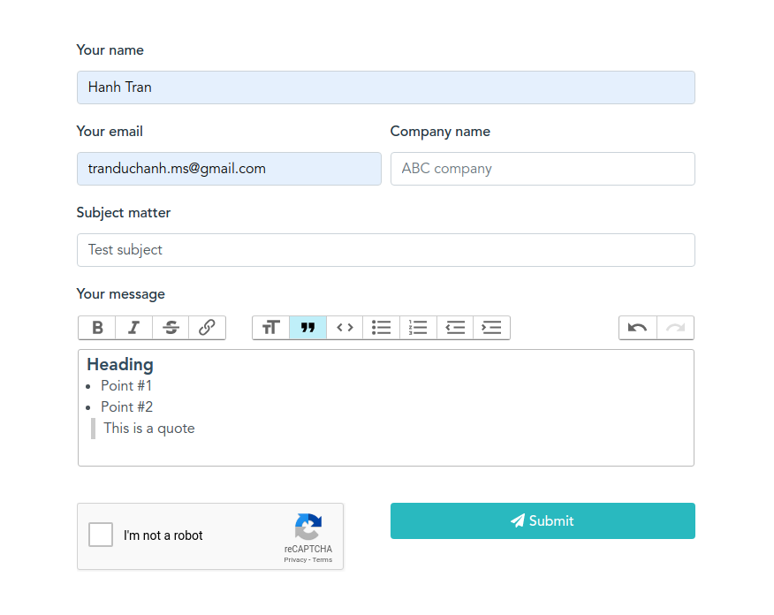Click into the Your email field
Viewport: 774px width, 615px height.
(229, 169)
